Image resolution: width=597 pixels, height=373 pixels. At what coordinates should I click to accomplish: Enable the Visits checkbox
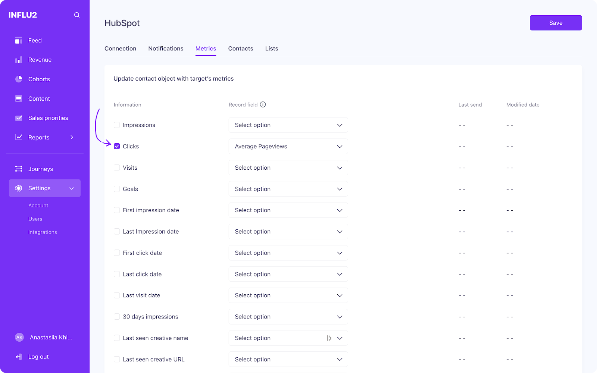(117, 167)
